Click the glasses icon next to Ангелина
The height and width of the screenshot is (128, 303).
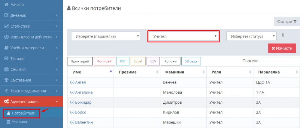[x=72, y=92]
